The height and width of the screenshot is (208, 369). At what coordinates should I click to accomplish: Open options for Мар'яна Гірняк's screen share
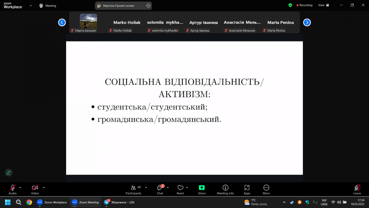pos(148,5)
